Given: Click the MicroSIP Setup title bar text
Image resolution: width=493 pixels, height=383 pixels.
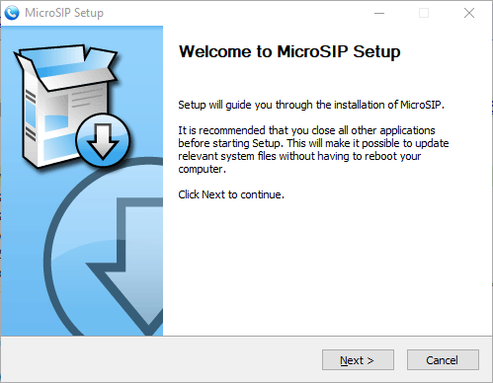Looking at the screenshot, I should [64, 13].
